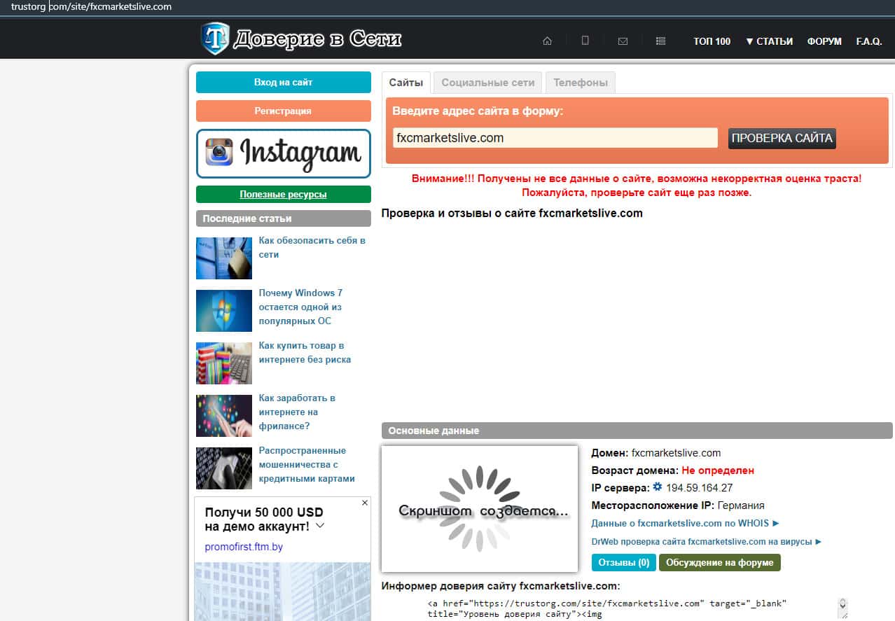Click IP address 194.59.164.27

click(700, 487)
